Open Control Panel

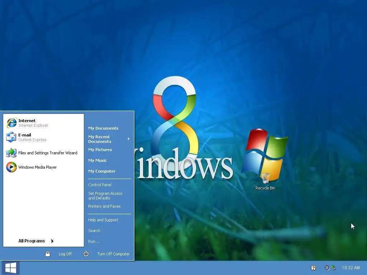pos(100,185)
